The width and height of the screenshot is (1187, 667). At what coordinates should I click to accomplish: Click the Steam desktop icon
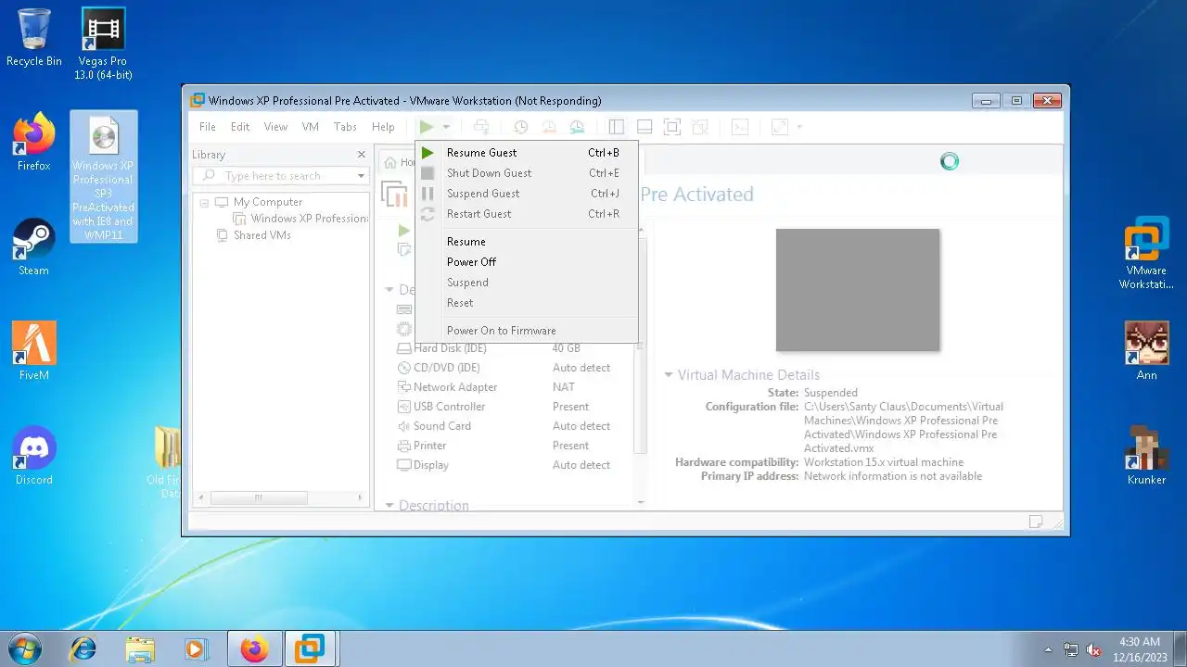coord(33,246)
